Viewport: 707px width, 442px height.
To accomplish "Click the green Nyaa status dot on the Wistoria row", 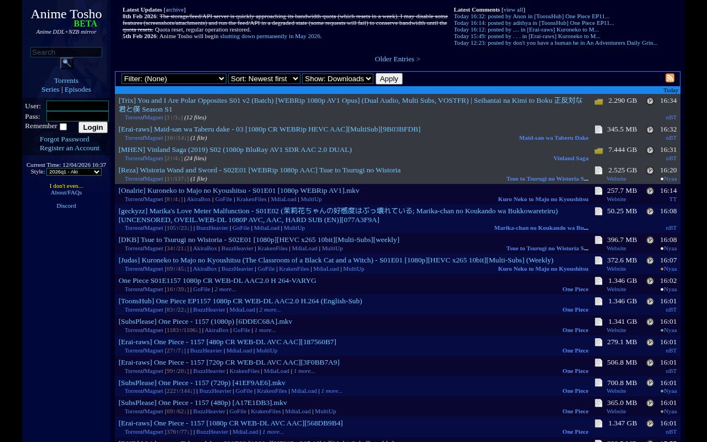I will [662, 178].
